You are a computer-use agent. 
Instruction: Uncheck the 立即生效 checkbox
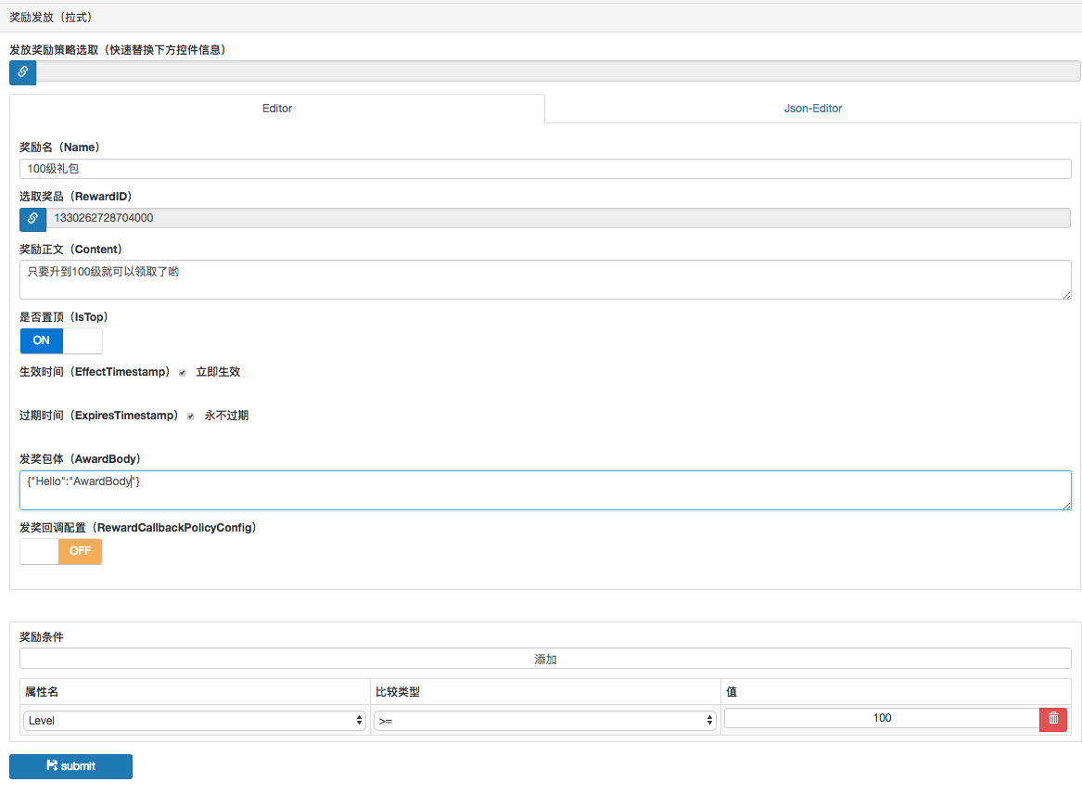coord(183,373)
